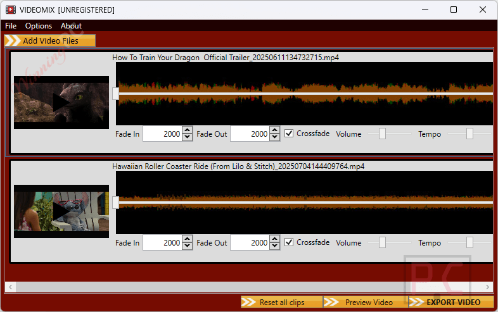Select the Hawaiian Roller Coaster file name text
This screenshot has width=498, height=312.
tap(238, 166)
